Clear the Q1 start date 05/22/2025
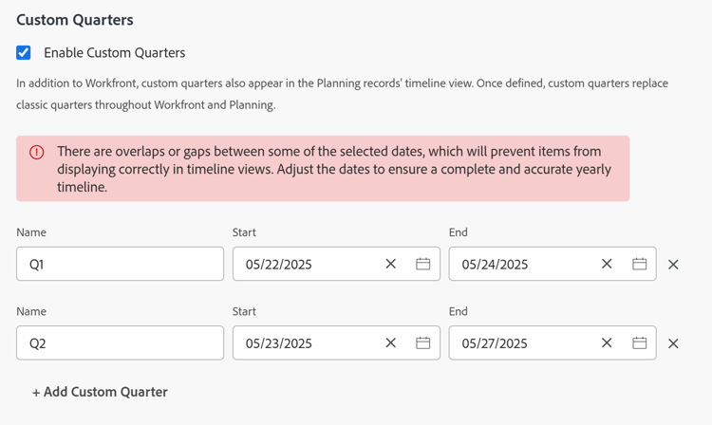Viewport: 712px width, 425px height. click(391, 264)
